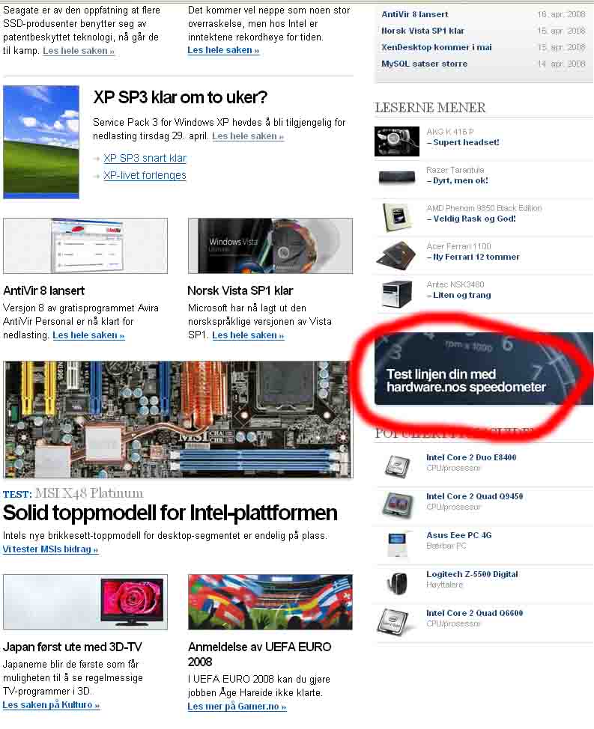Click the Windows Vista box article image
The width and height of the screenshot is (594, 729).
click(270, 246)
